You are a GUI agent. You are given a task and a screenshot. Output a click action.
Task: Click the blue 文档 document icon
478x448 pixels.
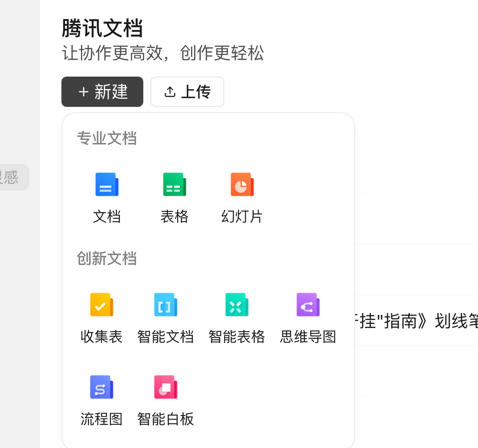pos(107,184)
